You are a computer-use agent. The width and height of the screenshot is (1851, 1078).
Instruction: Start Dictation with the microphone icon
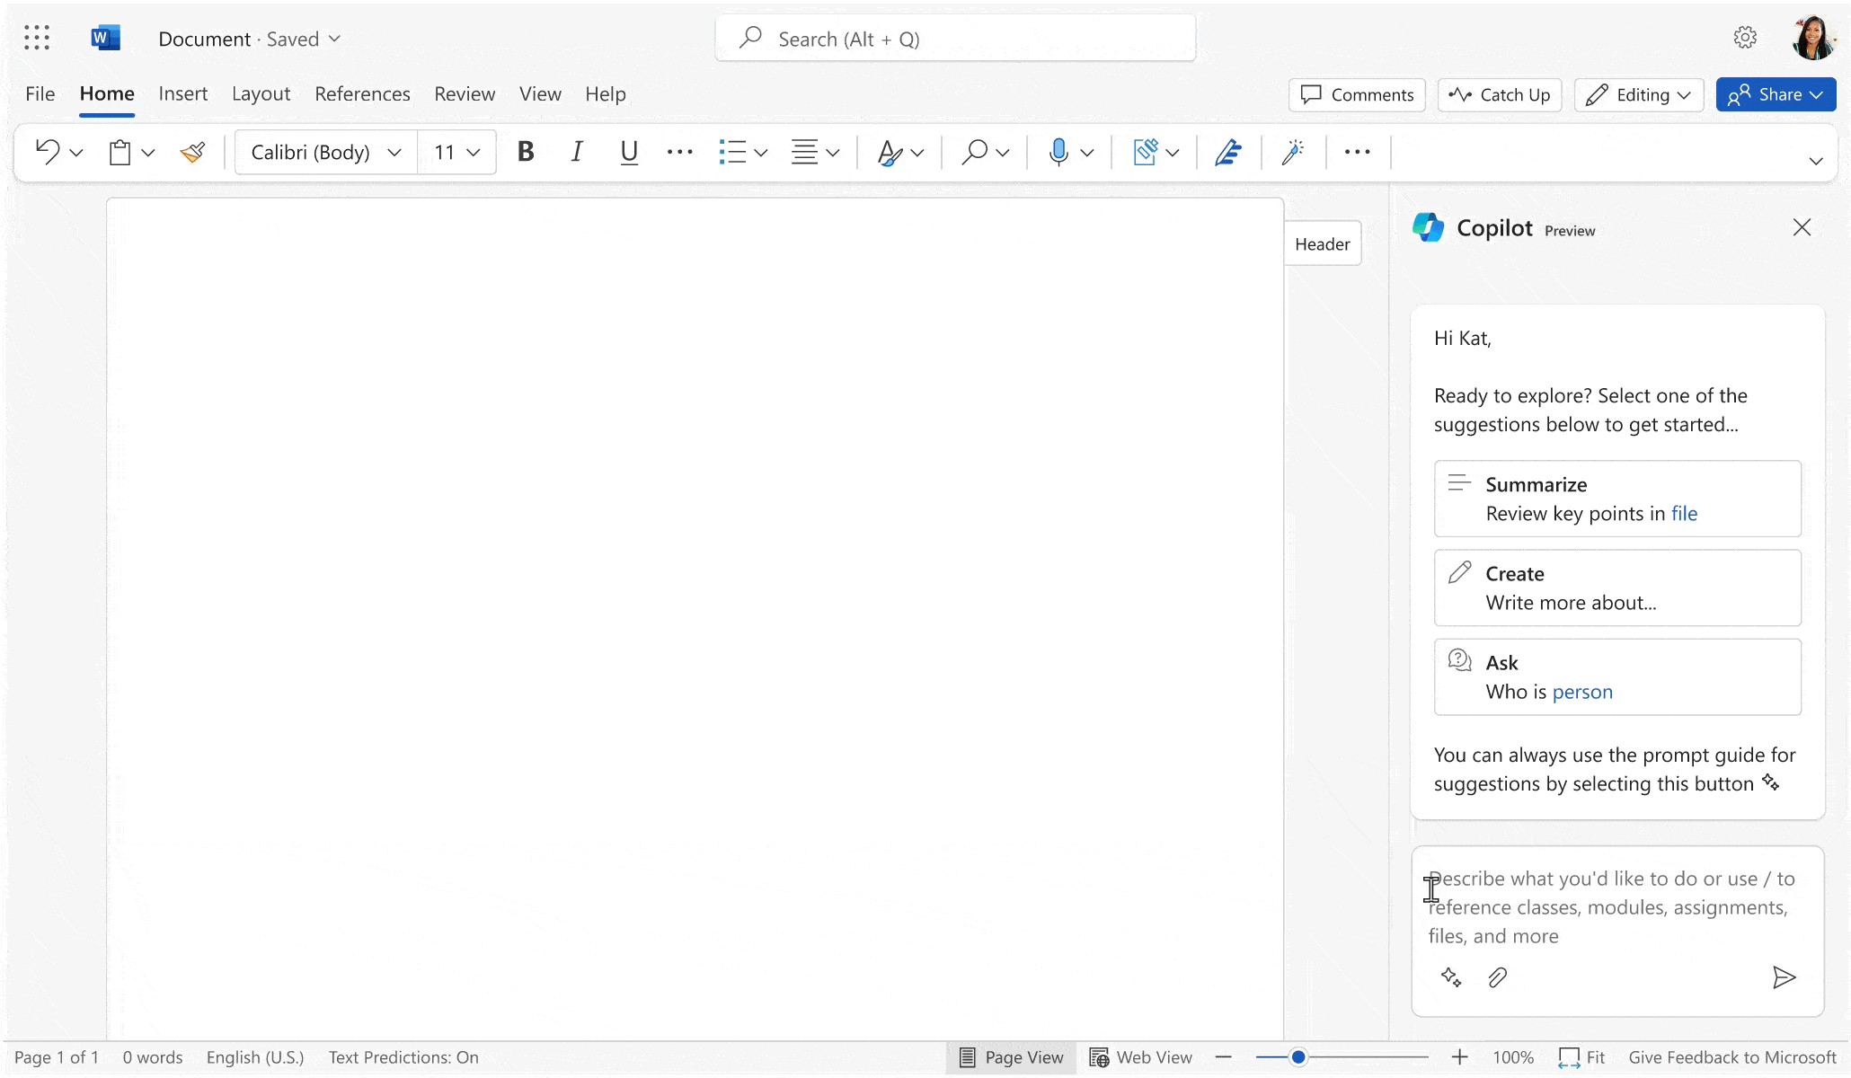pyautogui.click(x=1058, y=152)
